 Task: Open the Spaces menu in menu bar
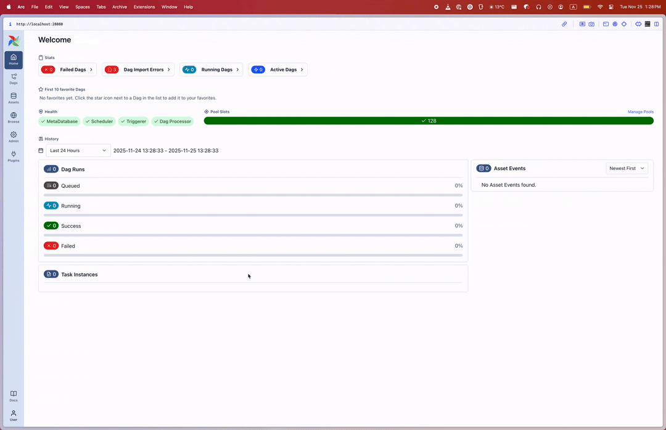[82, 7]
